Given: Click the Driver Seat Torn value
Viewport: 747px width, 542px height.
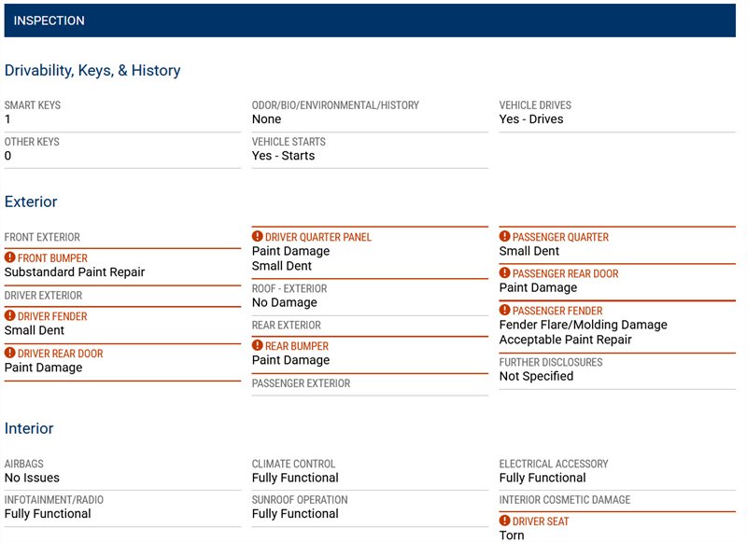Looking at the screenshot, I should click(x=512, y=535).
